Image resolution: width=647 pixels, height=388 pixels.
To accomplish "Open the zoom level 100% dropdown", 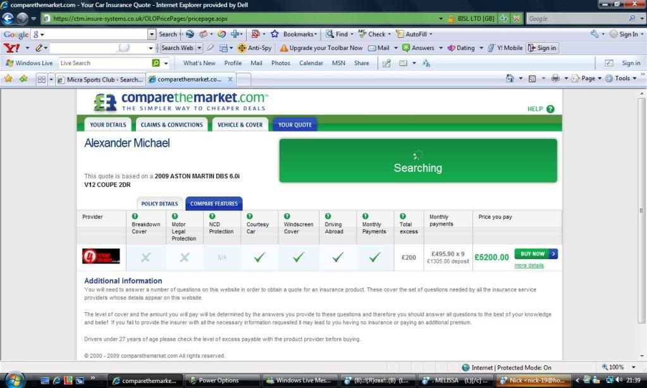I will click(x=633, y=367).
